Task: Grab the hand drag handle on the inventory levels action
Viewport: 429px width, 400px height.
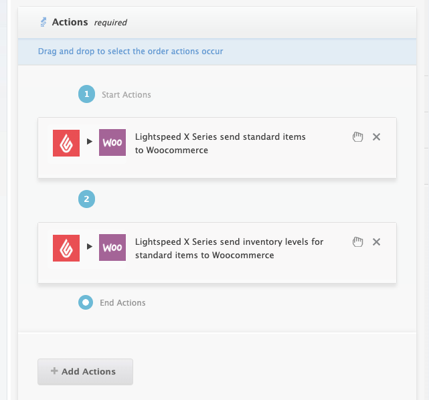Action: tap(358, 242)
